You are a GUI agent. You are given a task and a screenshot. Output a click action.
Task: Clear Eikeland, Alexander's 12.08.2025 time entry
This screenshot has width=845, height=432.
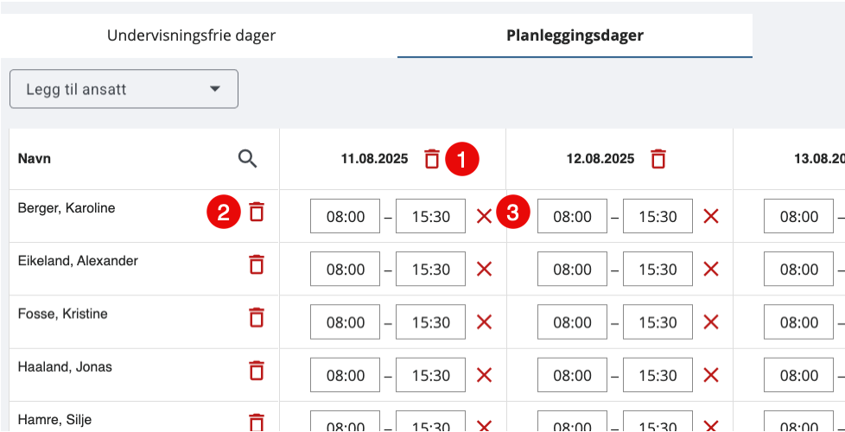coord(711,269)
